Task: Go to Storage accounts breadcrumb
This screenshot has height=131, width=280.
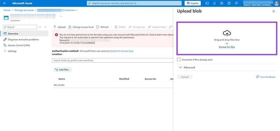Action: [x=24, y=10]
